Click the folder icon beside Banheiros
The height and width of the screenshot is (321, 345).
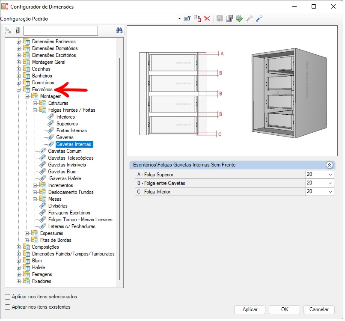tap(27, 76)
